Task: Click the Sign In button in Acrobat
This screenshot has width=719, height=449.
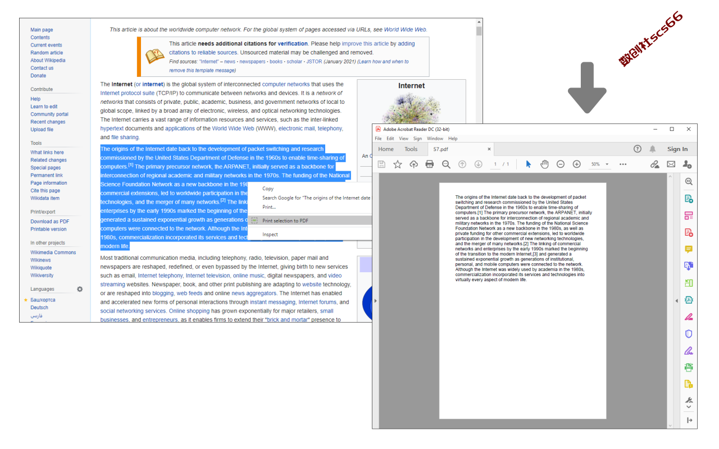Action: pyautogui.click(x=677, y=149)
